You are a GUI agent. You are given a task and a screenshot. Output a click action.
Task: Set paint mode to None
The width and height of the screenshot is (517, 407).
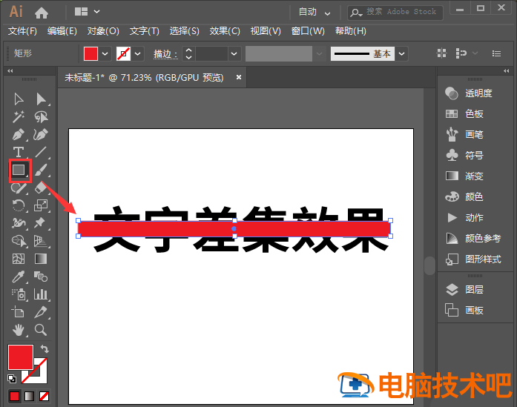[x=45, y=396]
